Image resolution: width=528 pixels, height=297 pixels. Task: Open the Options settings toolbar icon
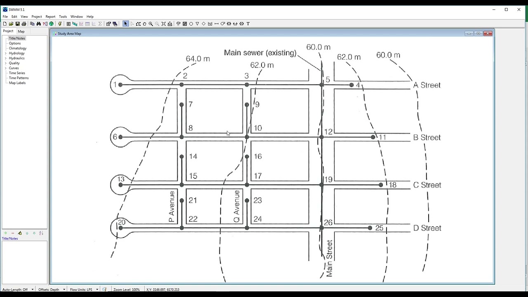(x=108, y=24)
